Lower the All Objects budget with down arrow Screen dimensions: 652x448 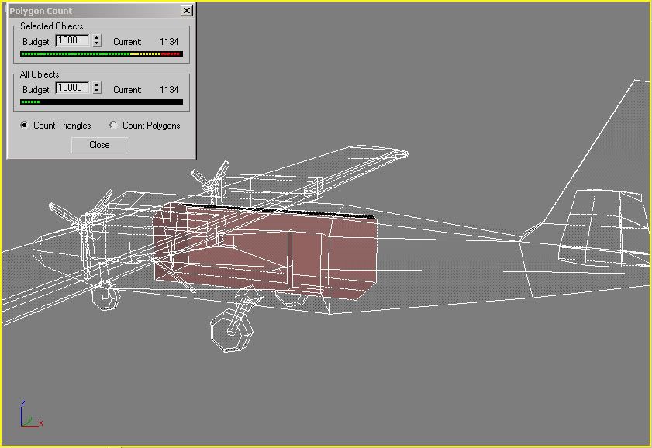click(x=97, y=92)
